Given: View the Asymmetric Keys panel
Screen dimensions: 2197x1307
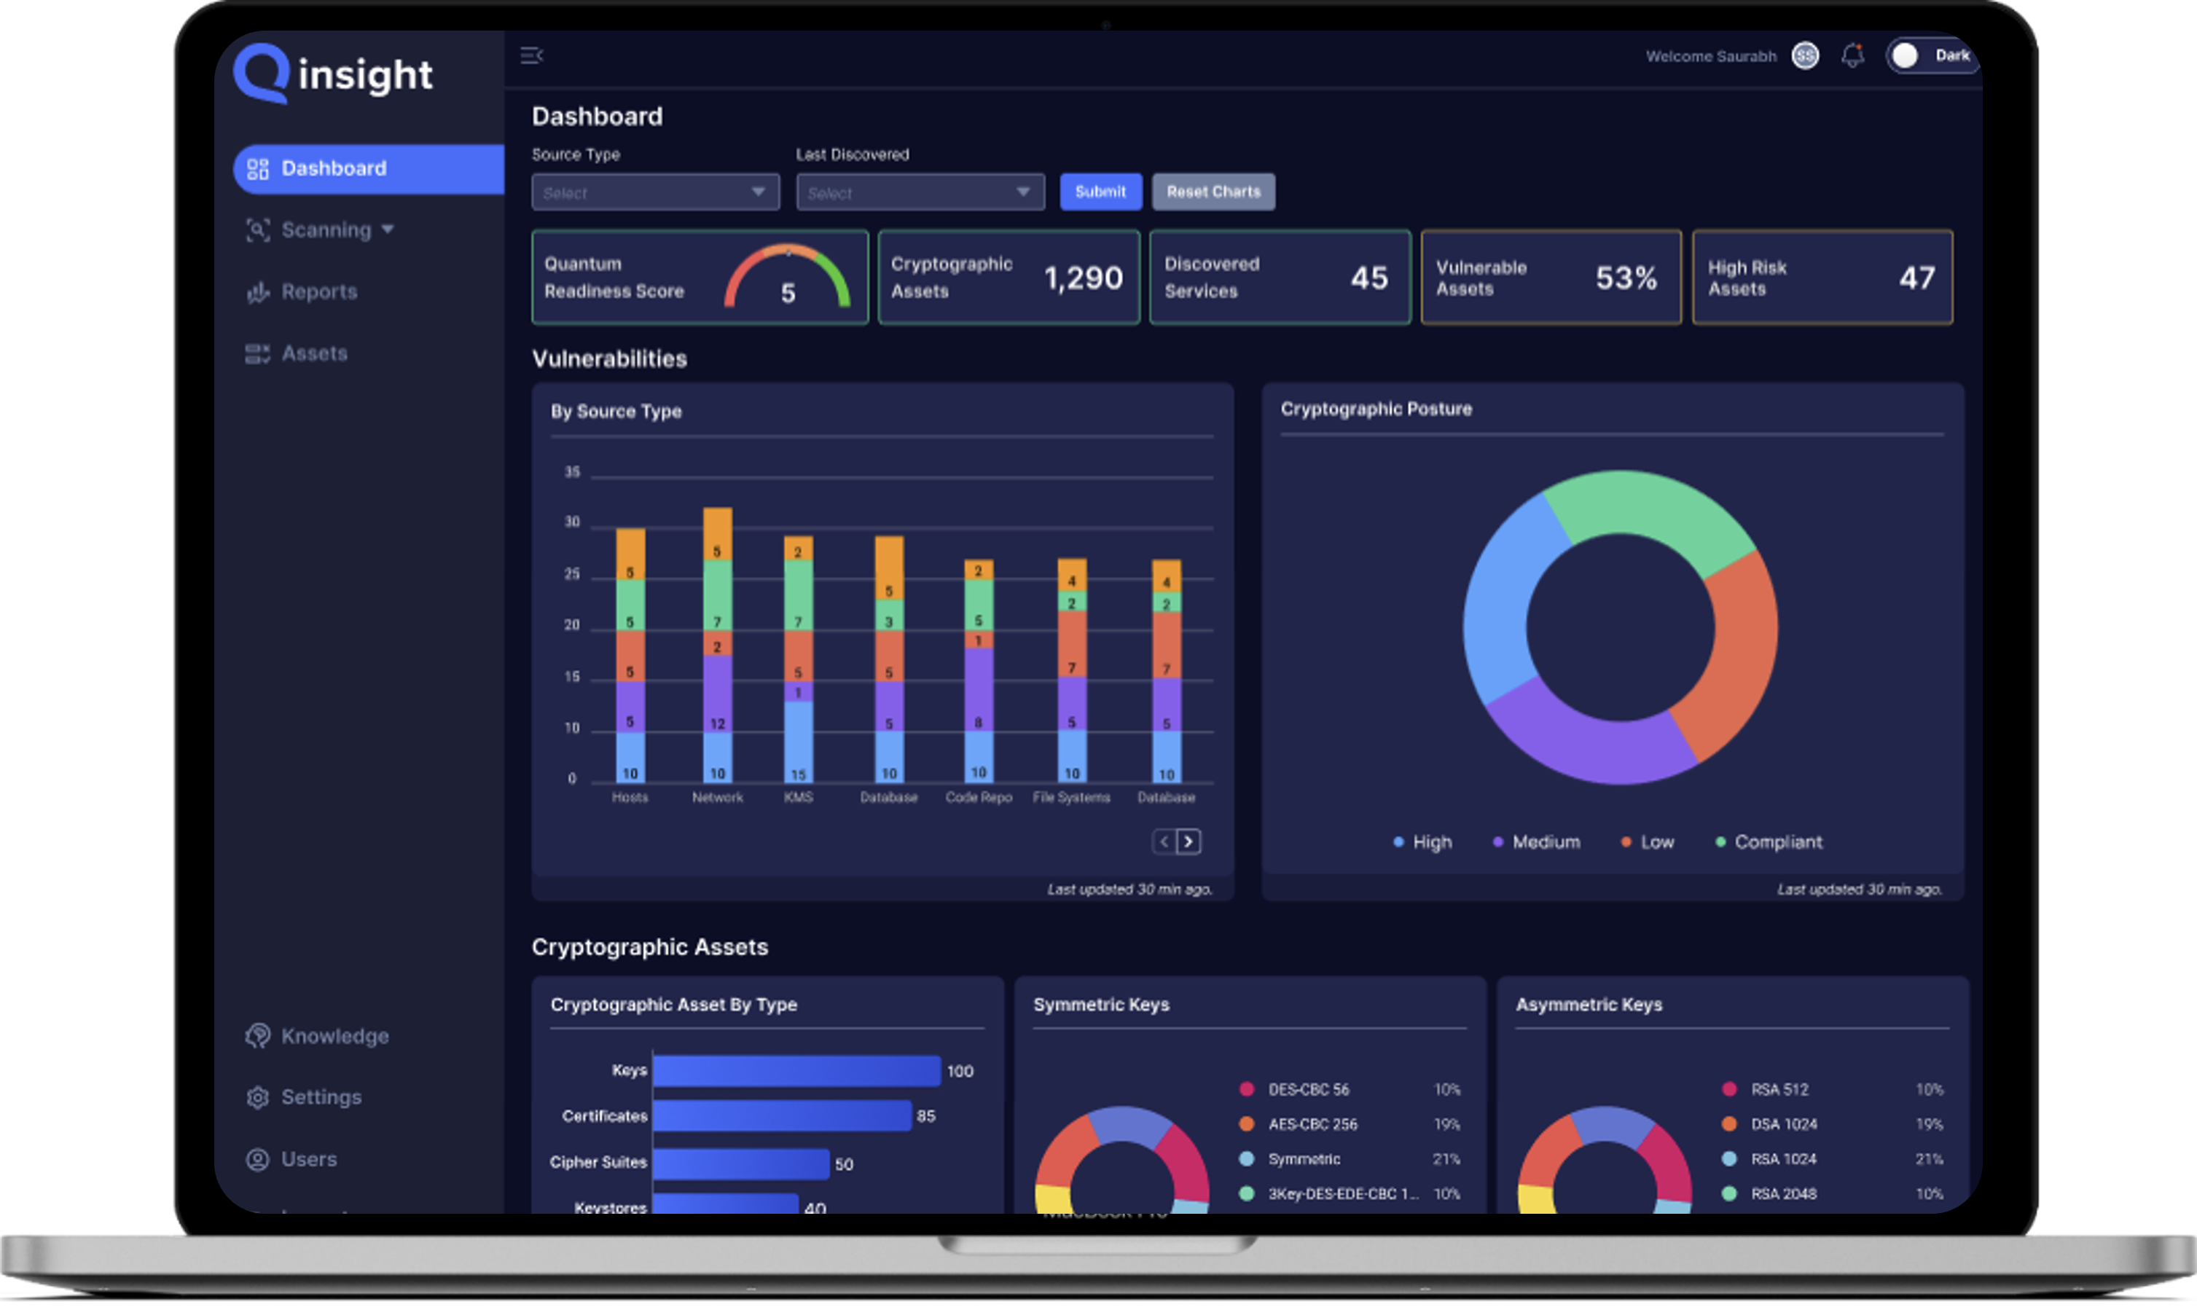Looking at the screenshot, I should tap(1589, 1005).
